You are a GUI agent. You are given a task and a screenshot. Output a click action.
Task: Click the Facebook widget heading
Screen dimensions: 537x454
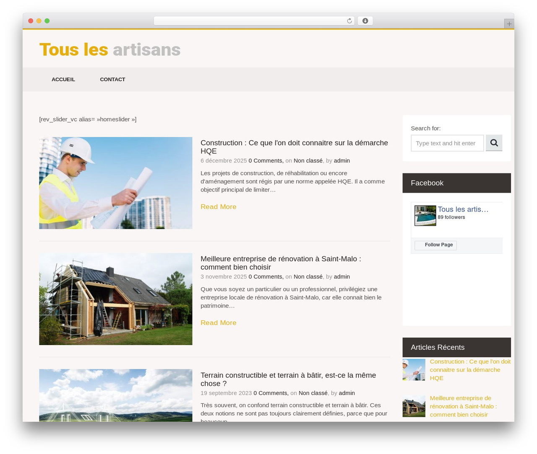[457, 183]
